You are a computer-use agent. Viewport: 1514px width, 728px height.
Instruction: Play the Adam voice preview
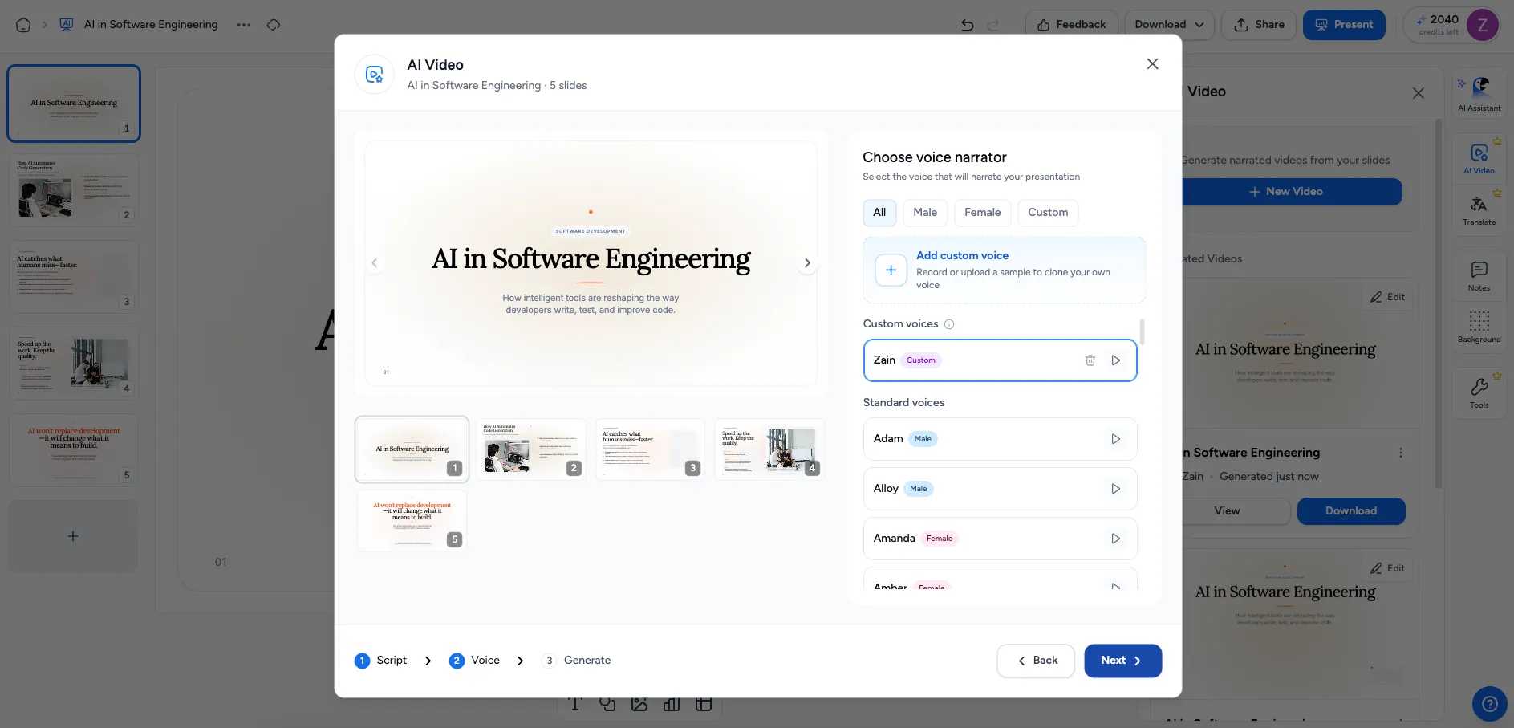coord(1115,439)
